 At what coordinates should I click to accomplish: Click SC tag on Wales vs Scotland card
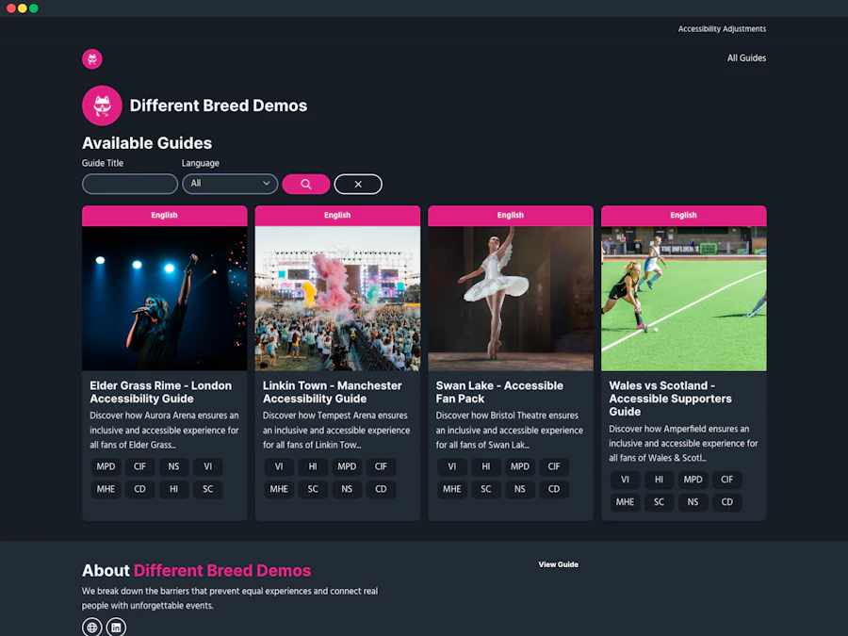(660, 502)
